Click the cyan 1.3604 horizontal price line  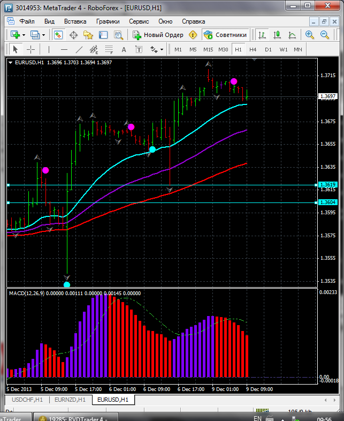[x=160, y=202]
